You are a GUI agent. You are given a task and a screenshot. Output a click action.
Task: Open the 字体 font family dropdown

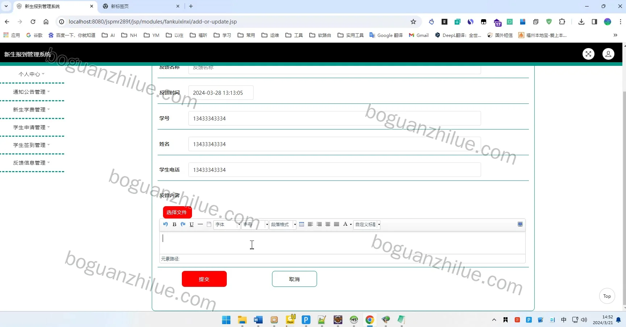pos(227,224)
